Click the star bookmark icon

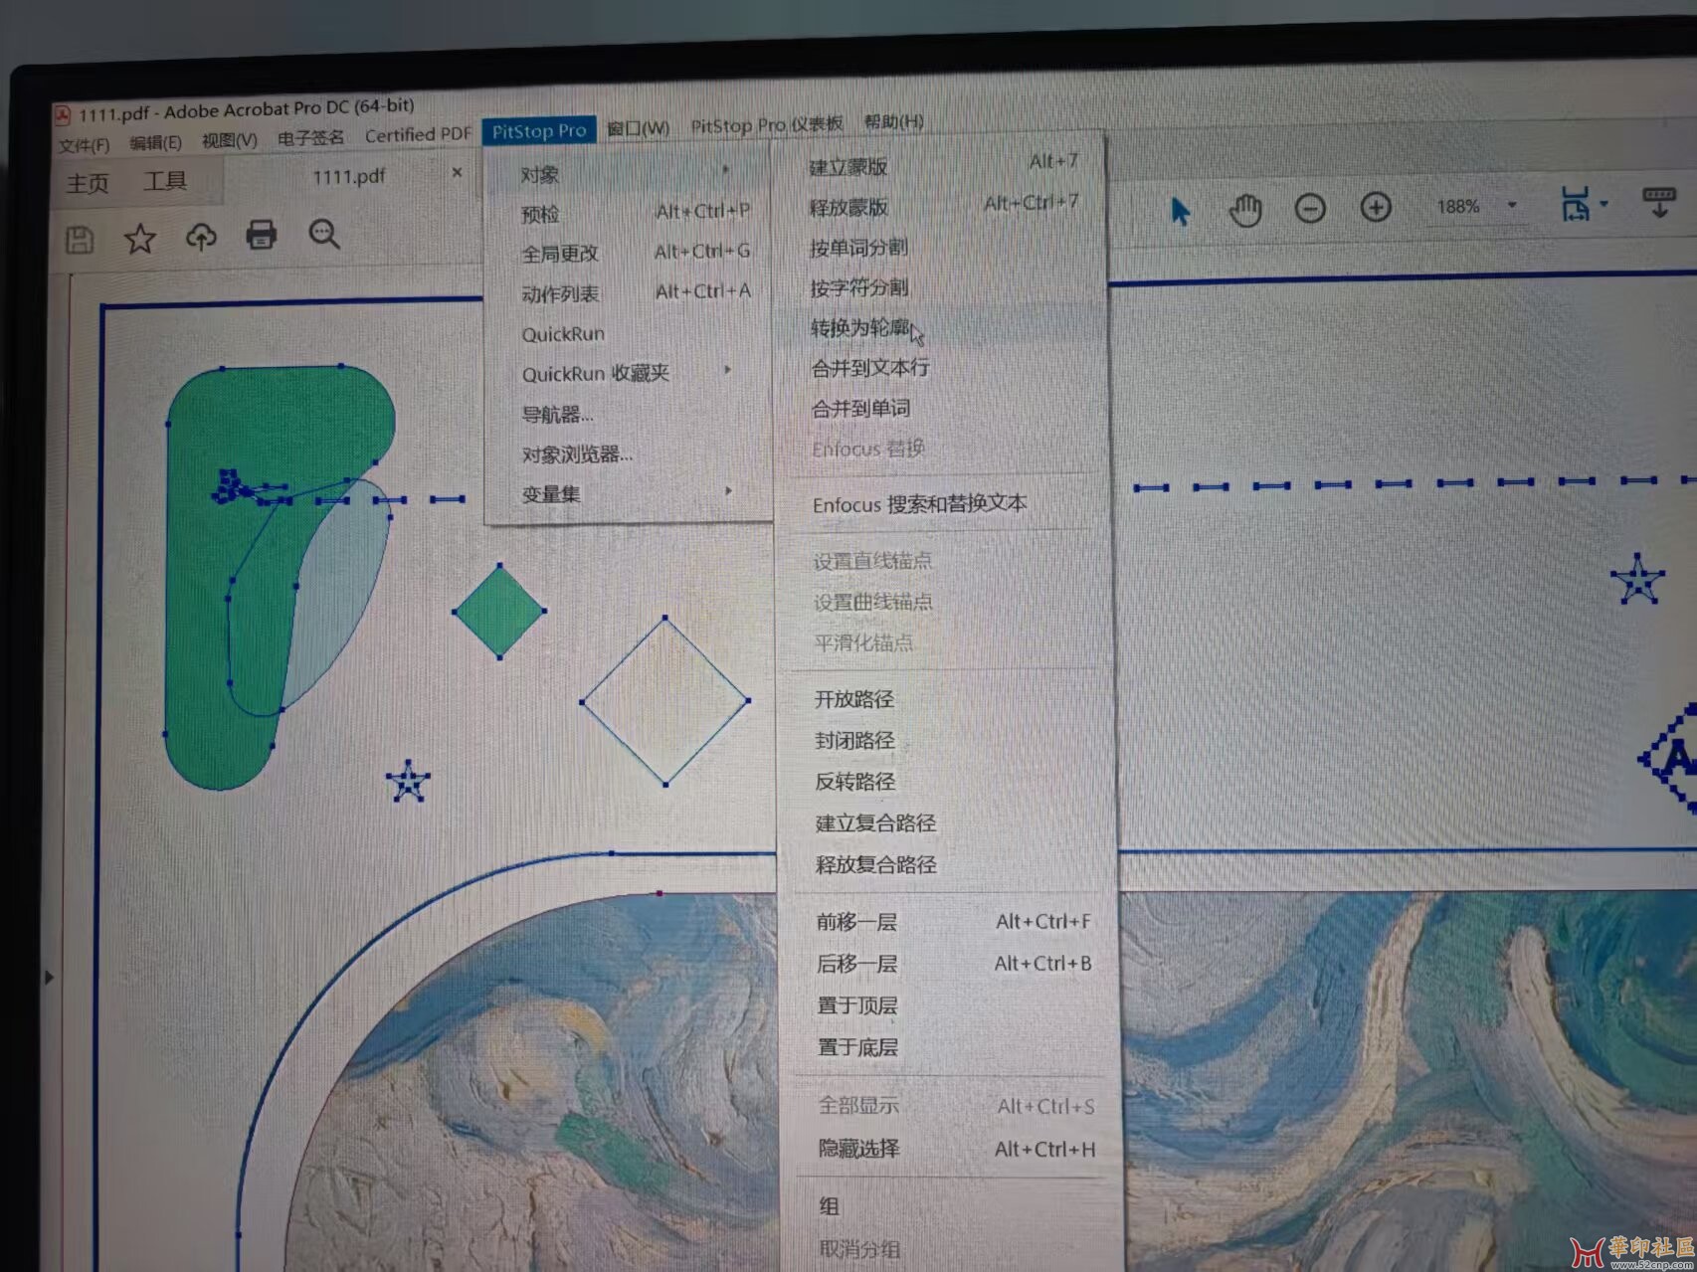pos(140,238)
